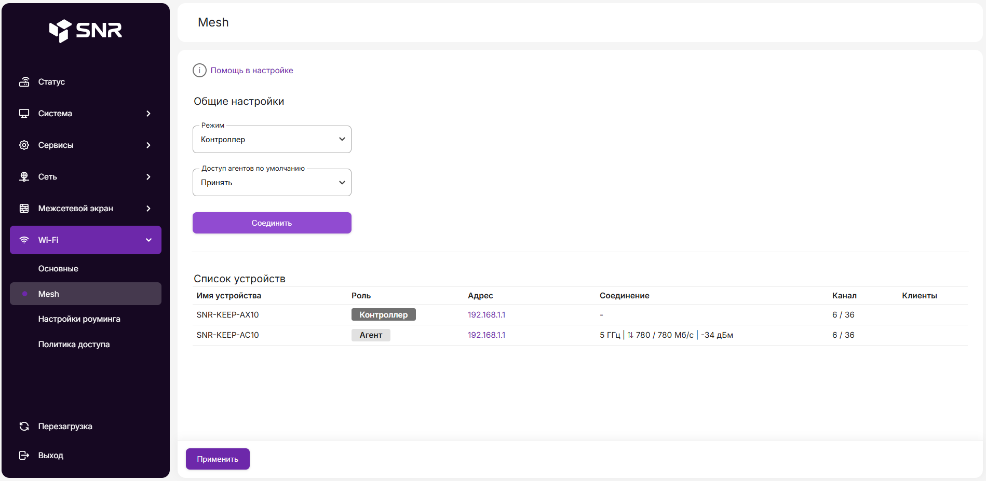This screenshot has height=481, width=986.
Task: Expand the Сеть submenu chevron
Action: (148, 177)
